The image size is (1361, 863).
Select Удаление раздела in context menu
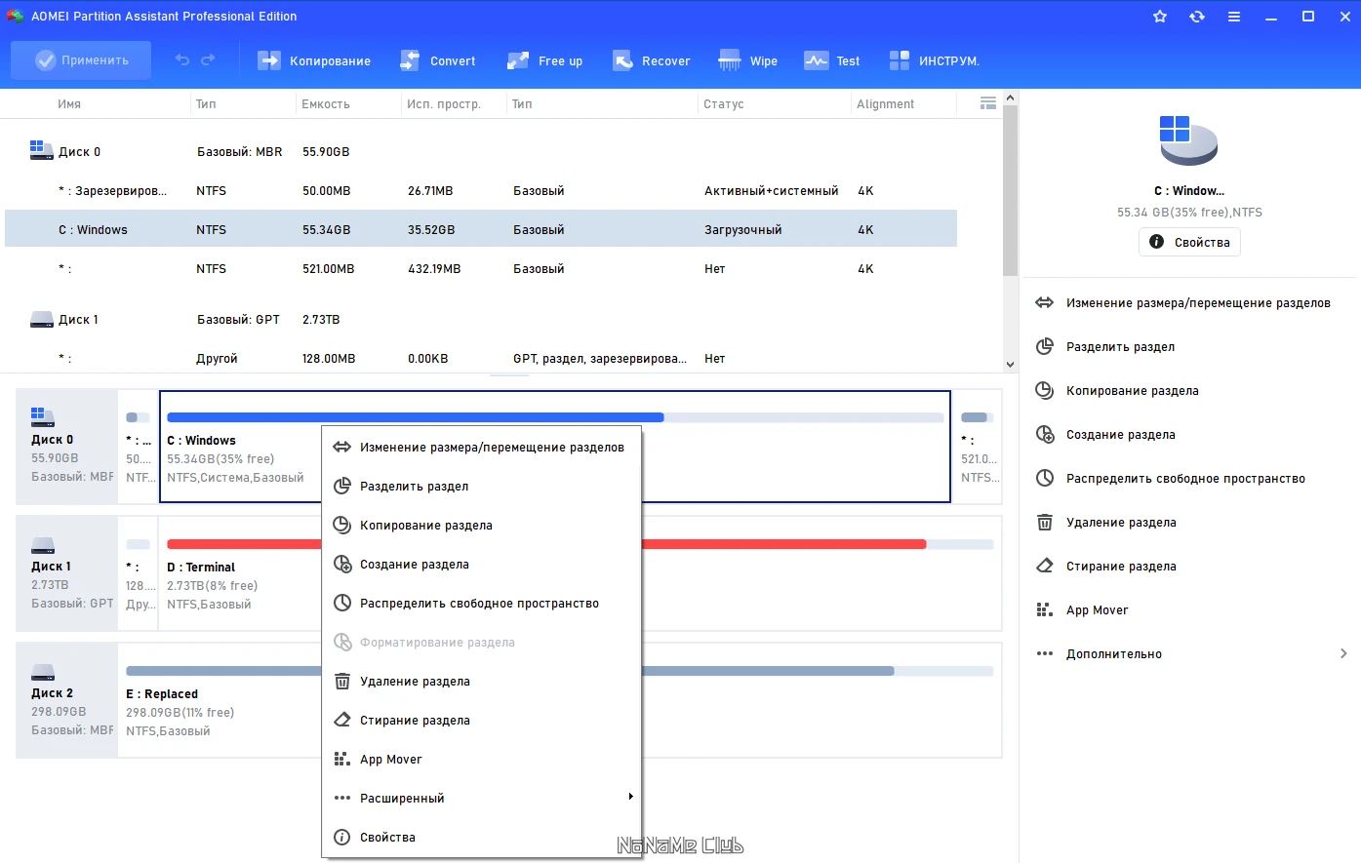(x=481, y=682)
